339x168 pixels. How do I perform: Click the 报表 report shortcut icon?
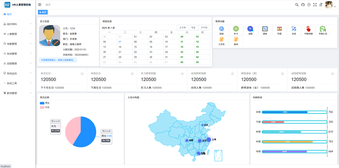(236, 39)
